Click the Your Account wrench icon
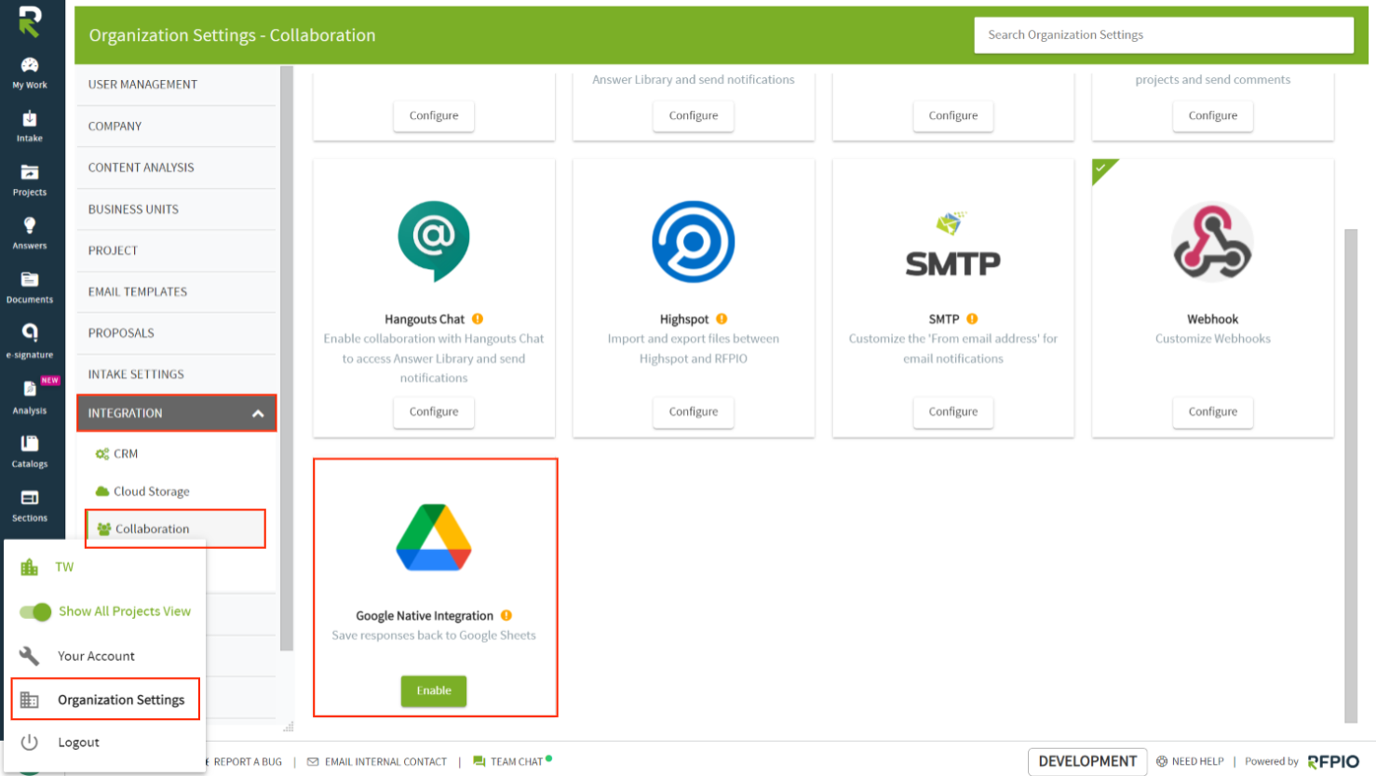This screenshot has width=1376, height=776. (x=29, y=655)
